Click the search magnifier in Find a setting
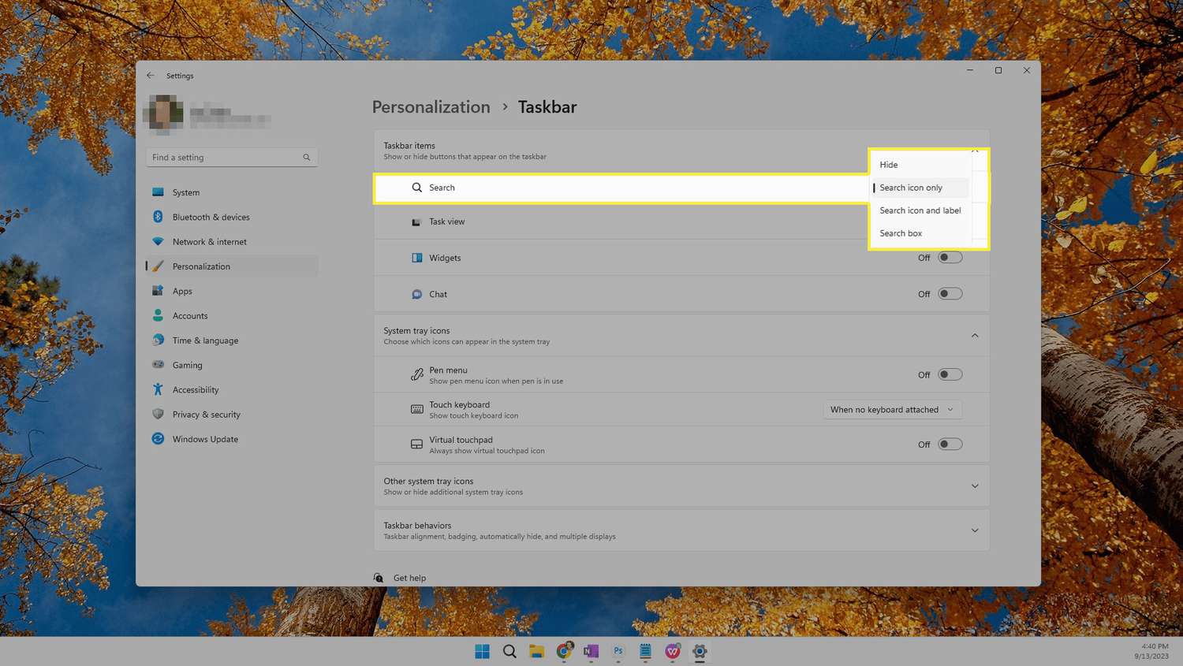1183x666 pixels. click(x=307, y=158)
